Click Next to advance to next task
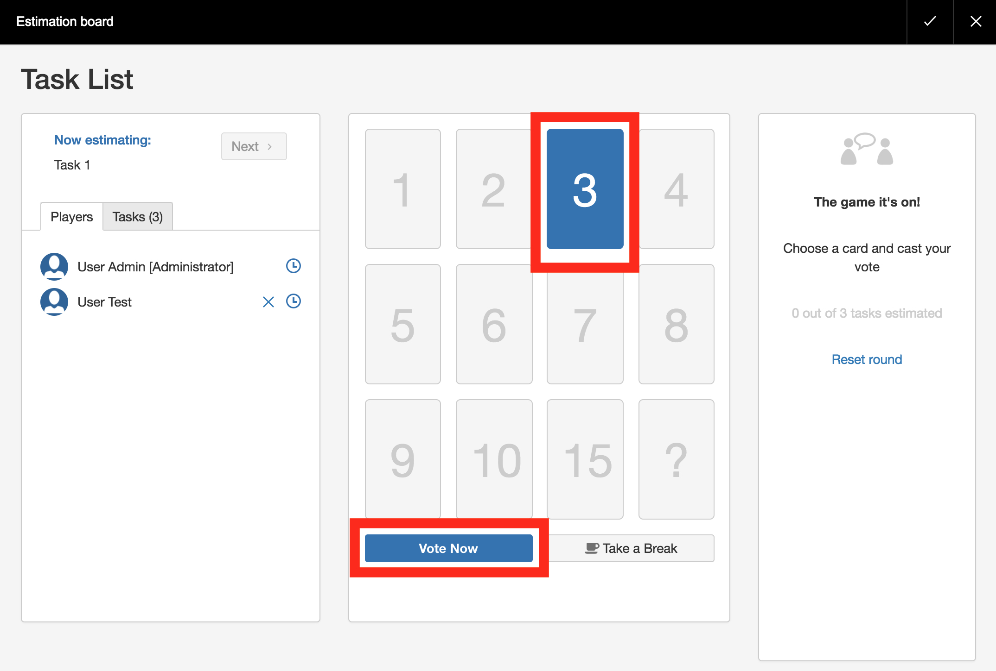Viewport: 996px width, 671px height. coord(253,146)
